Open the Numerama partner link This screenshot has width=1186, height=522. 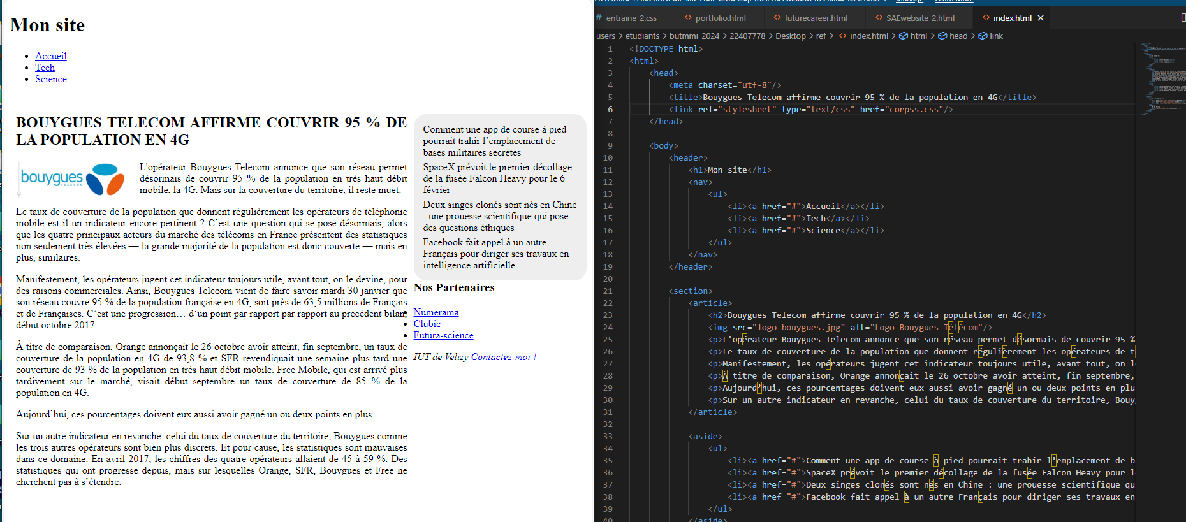[436, 312]
